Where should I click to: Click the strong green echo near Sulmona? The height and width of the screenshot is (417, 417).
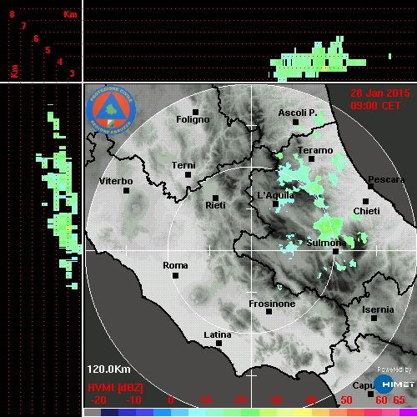[x=329, y=226]
